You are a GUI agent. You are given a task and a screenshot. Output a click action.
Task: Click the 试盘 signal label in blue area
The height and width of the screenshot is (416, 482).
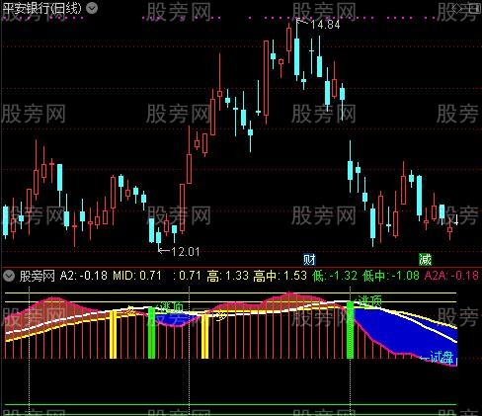(442, 358)
